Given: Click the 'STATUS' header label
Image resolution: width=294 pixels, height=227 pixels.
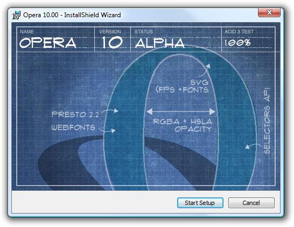Looking at the screenshot, I should 144,32.
